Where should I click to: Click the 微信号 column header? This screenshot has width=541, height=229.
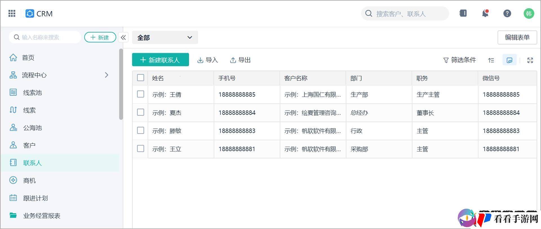(507, 78)
